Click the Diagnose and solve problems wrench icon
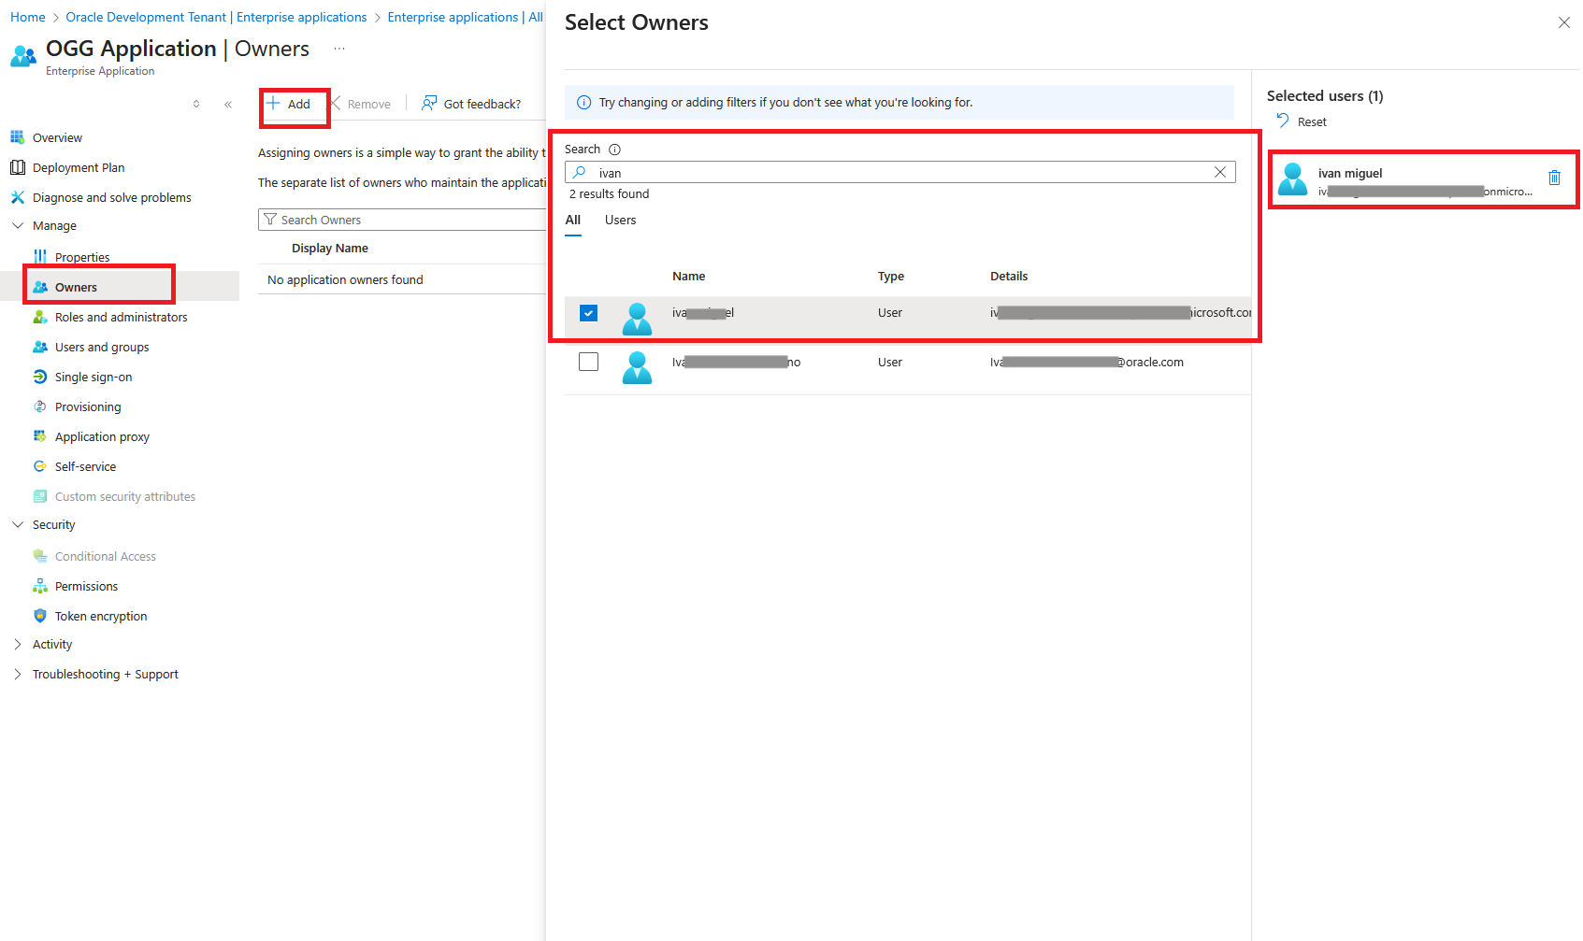 (17, 197)
